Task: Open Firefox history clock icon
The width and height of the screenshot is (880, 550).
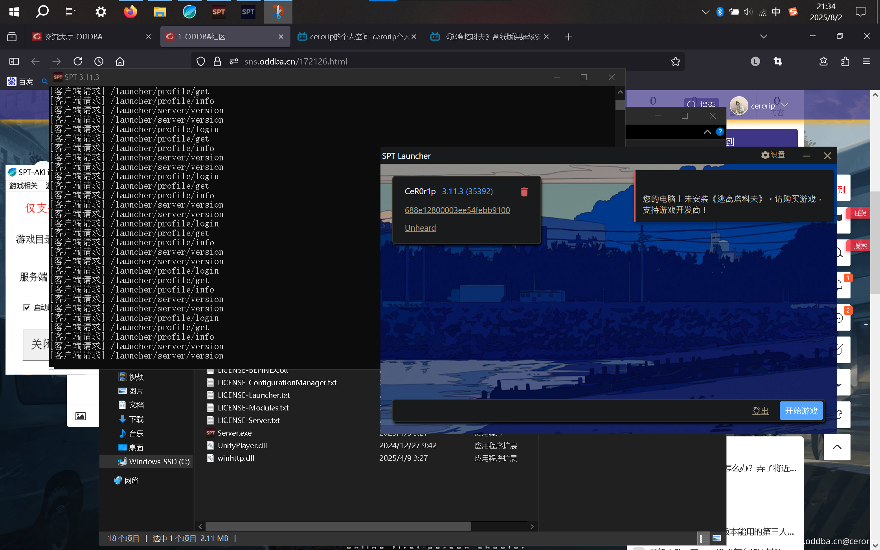Action: point(99,61)
